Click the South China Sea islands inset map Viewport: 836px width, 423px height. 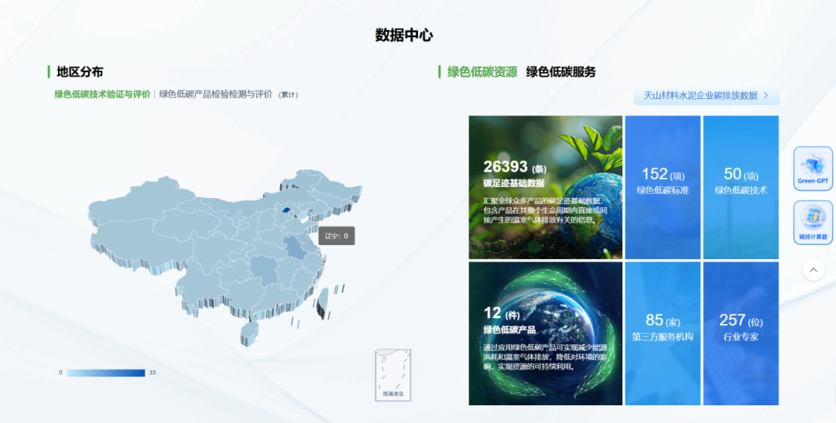pyautogui.click(x=392, y=374)
